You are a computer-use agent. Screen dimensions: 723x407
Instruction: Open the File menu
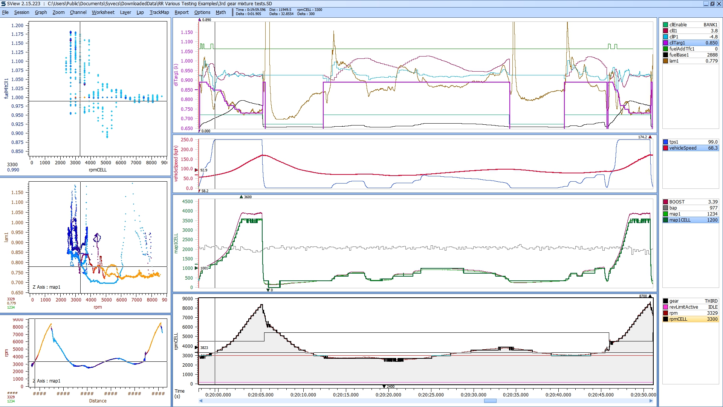pyautogui.click(x=5, y=12)
